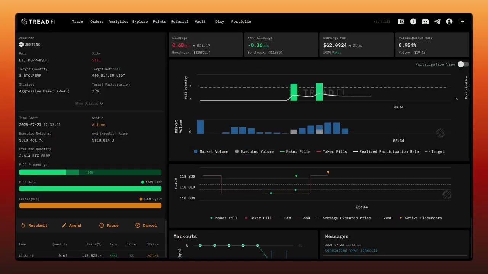Click the green Fill Role bar
This screenshot has height=274, width=488.
click(90, 189)
